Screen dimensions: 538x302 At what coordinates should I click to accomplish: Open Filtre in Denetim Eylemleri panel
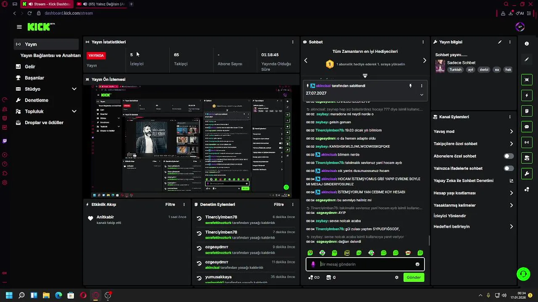pyautogui.click(x=279, y=205)
